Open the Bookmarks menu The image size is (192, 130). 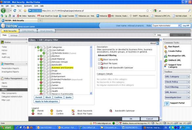[28, 6]
